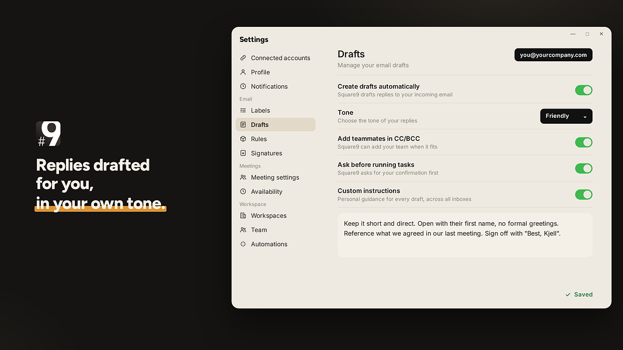Image resolution: width=623 pixels, height=350 pixels.
Task: Click the you@yourcompany.com account button
Action: click(554, 55)
